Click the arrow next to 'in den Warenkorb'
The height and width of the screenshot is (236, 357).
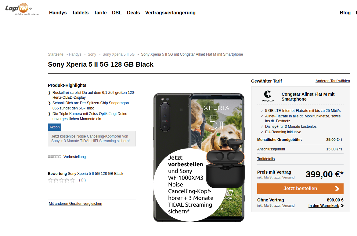[342, 206]
